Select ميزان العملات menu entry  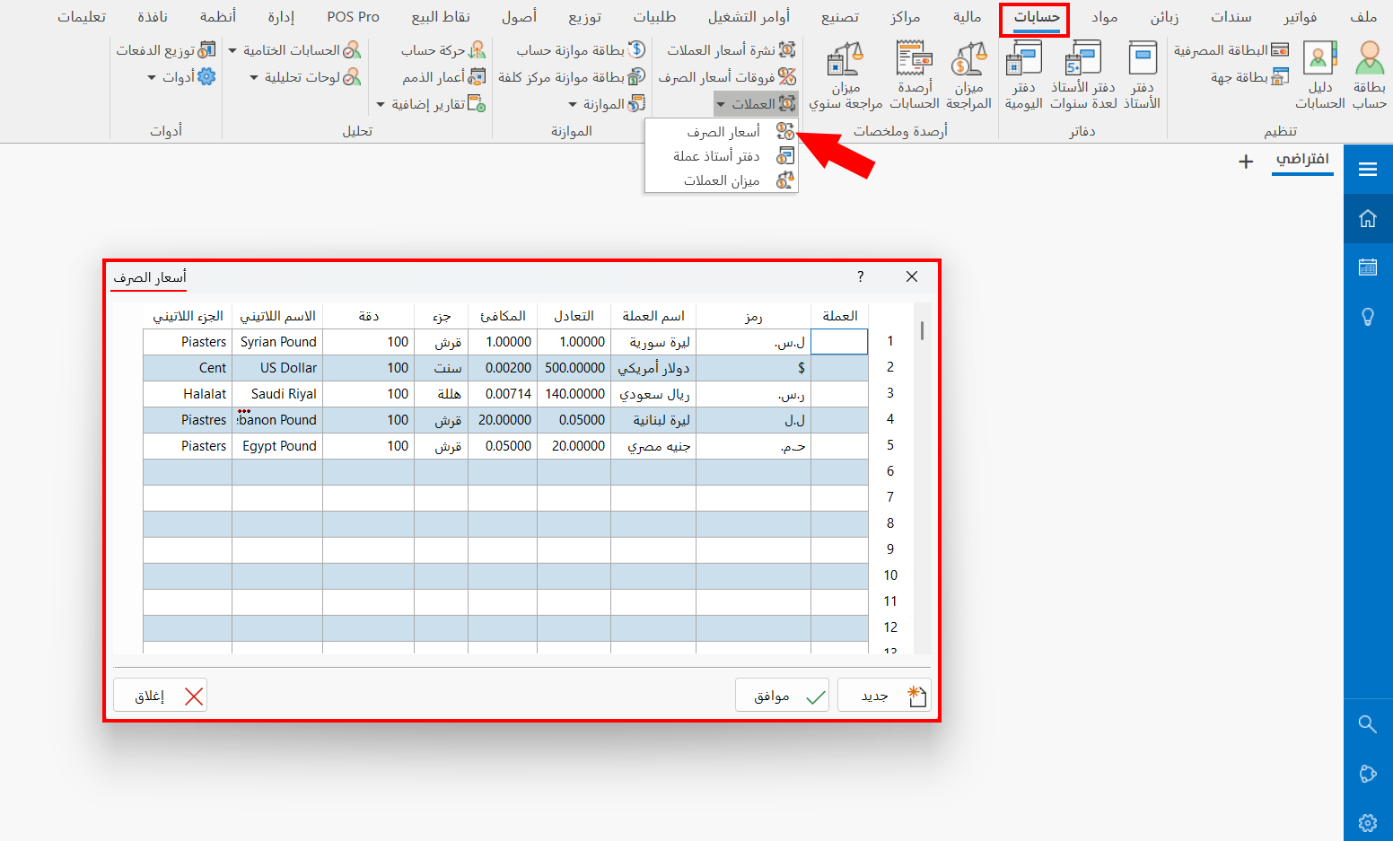(722, 180)
